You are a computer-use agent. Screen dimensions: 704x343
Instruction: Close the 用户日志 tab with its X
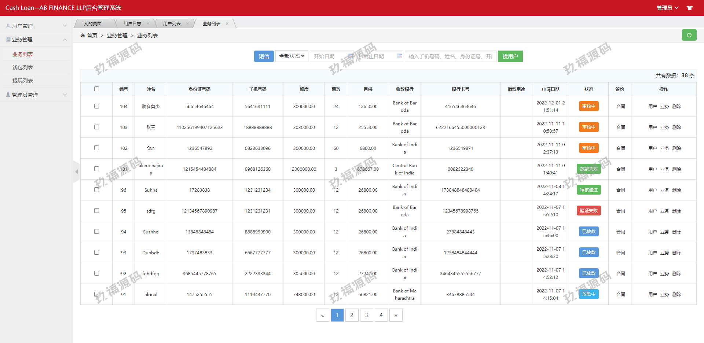point(148,24)
